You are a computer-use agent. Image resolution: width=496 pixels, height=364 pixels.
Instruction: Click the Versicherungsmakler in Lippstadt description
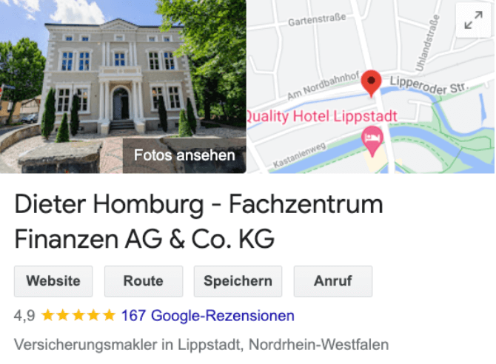(x=201, y=345)
